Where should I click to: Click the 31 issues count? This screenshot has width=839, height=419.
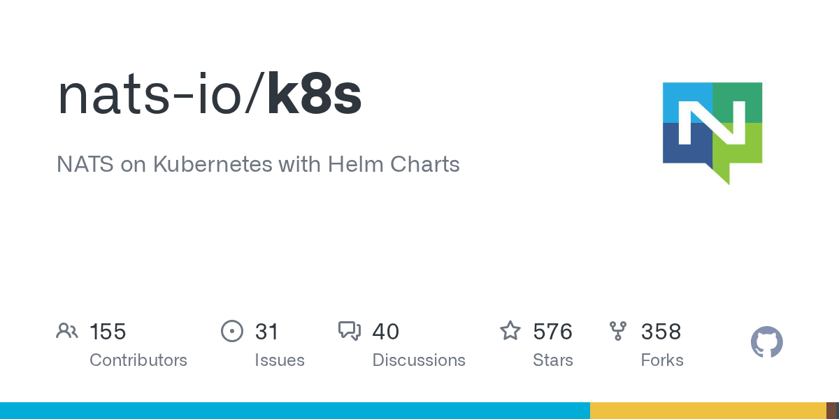[266, 332]
